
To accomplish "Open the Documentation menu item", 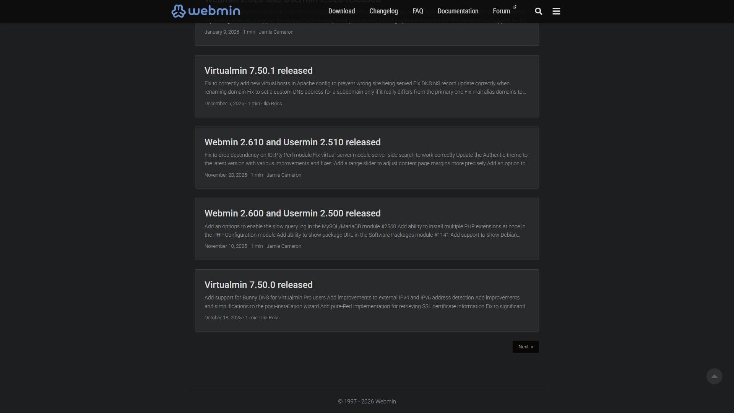I will [x=458, y=11].
